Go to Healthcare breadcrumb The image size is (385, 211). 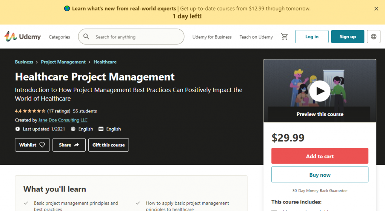105,62
